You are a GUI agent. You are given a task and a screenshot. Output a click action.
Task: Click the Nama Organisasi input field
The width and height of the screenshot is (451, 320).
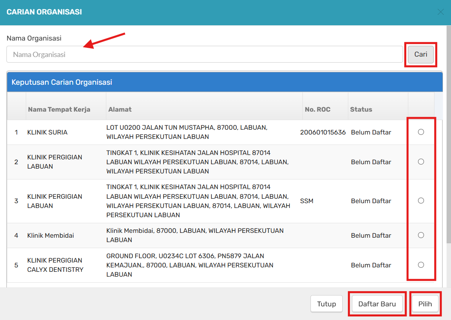[x=205, y=55]
